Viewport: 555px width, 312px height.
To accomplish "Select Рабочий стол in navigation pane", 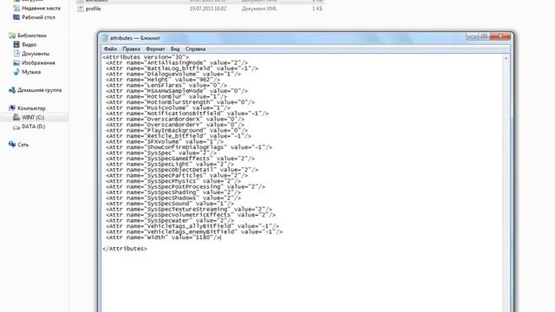I will pyautogui.click(x=38, y=17).
